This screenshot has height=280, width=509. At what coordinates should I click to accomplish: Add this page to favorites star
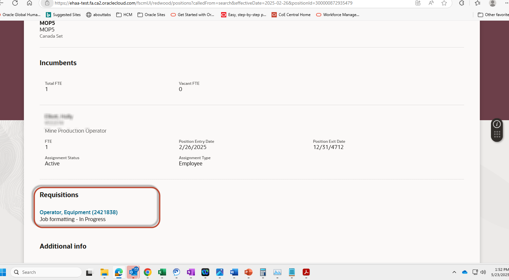click(x=444, y=3)
